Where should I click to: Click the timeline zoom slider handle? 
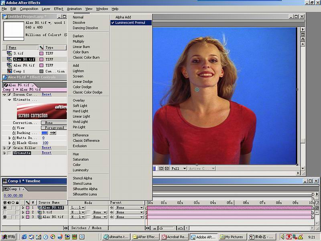(161, 228)
